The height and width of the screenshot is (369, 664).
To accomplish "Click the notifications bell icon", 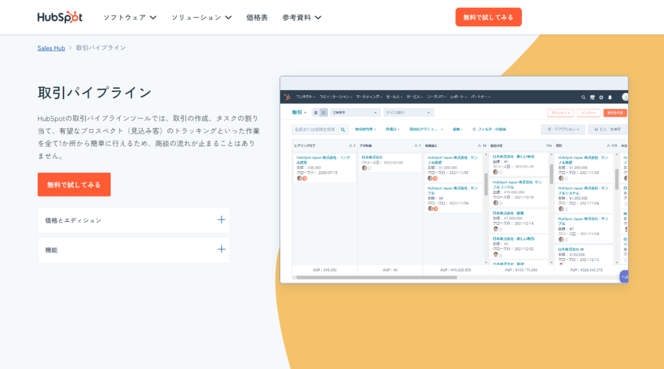I will [x=610, y=97].
